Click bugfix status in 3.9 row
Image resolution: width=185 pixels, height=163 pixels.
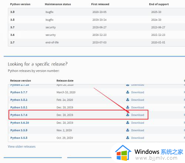click(x=50, y=12)
